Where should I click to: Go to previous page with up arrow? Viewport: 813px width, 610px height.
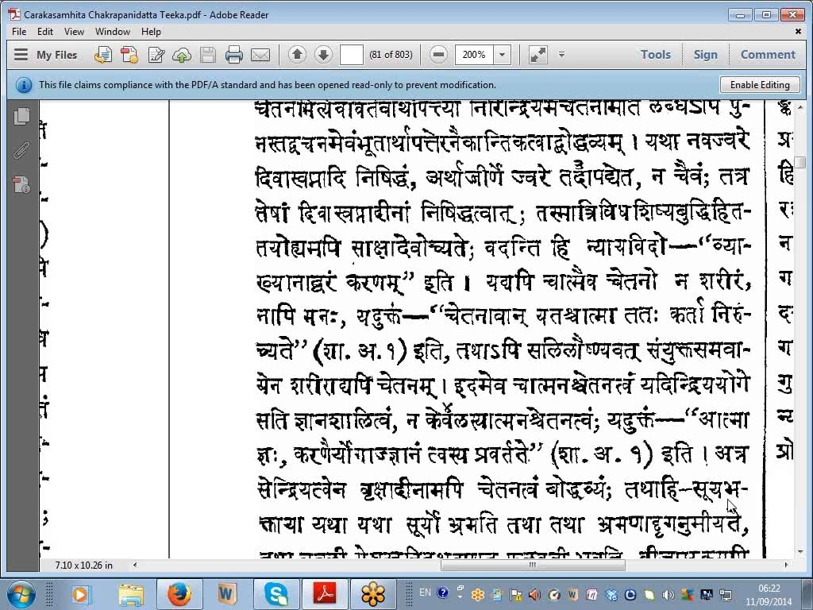(x=297, y=55)
